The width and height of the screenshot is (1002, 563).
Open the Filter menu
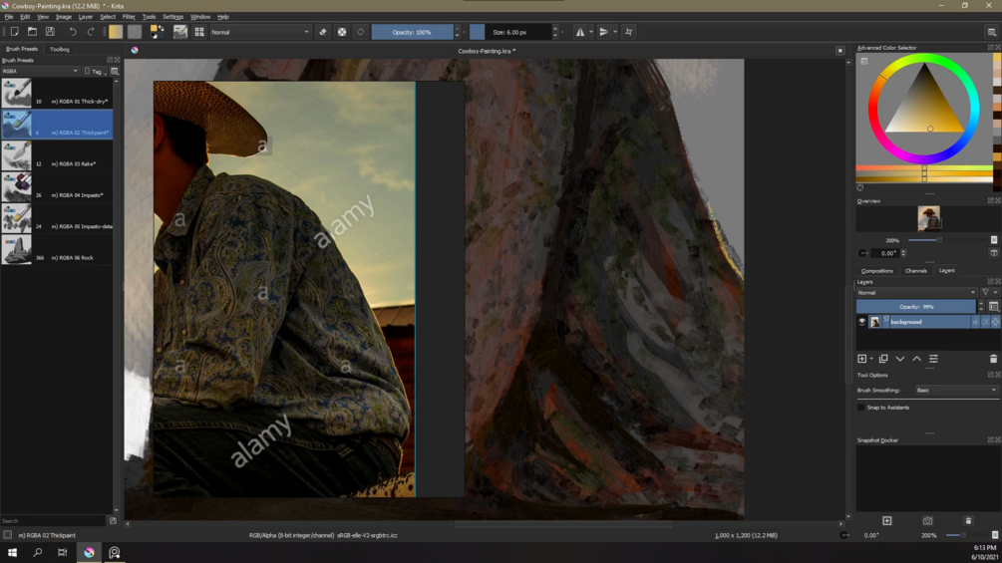click(129, 17)
